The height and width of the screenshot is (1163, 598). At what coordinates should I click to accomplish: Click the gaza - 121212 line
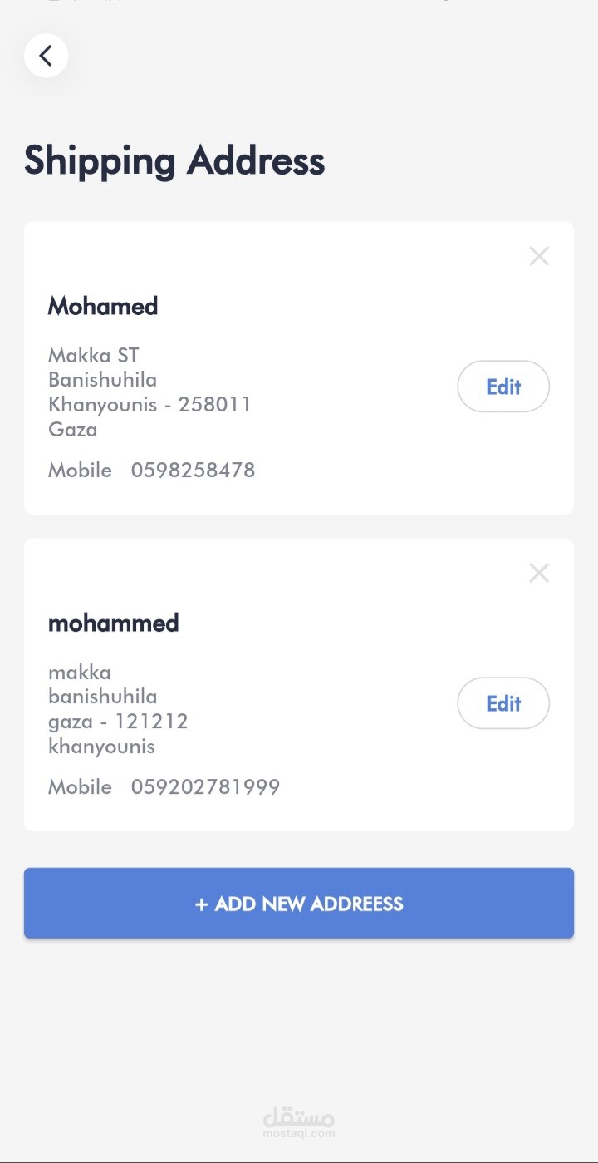118,722
